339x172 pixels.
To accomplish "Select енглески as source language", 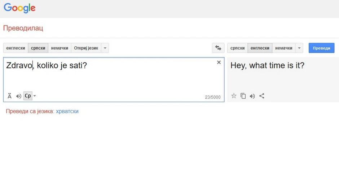I will point(16,48).
